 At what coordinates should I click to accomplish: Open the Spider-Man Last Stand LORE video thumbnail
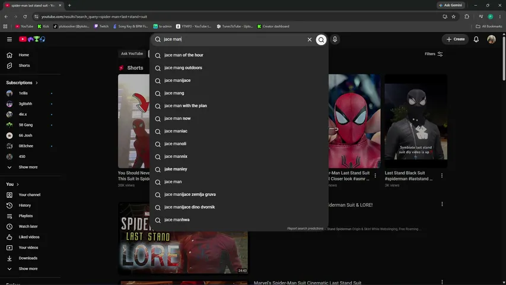183,238
